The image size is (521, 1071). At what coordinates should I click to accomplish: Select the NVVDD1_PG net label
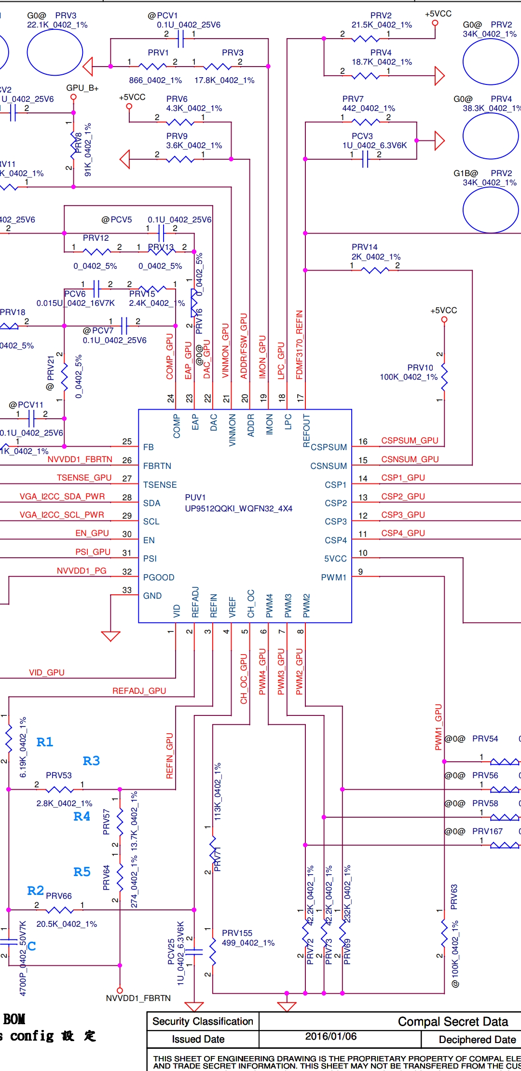coord(82,571)
